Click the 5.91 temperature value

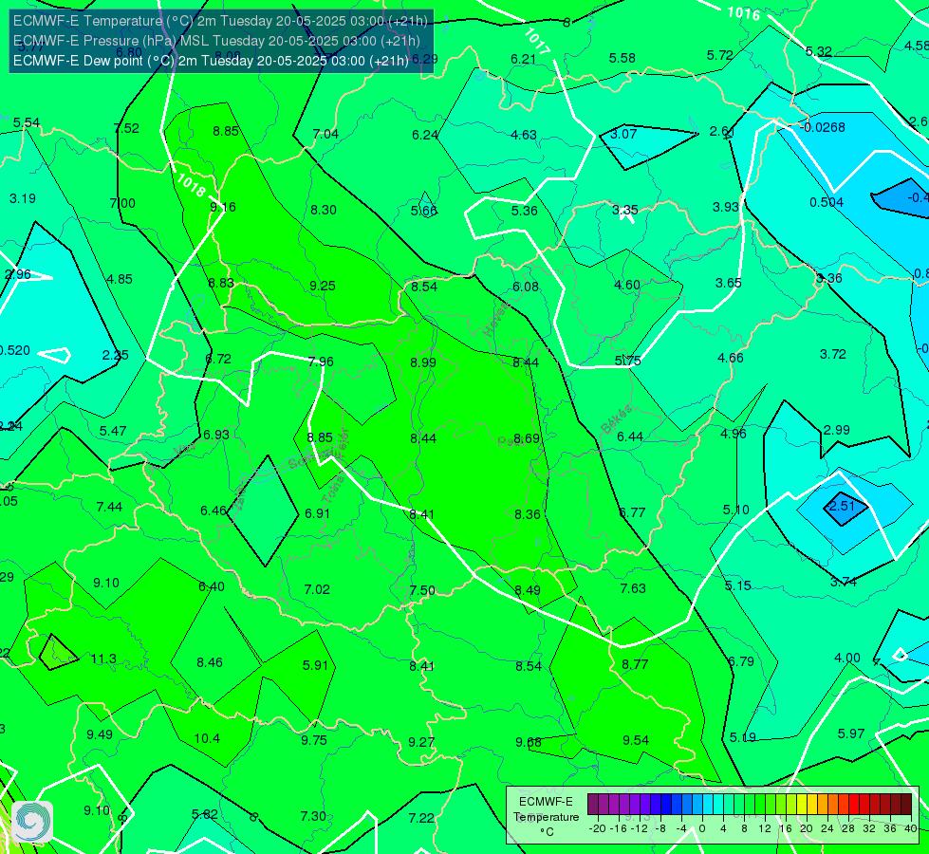315,665
